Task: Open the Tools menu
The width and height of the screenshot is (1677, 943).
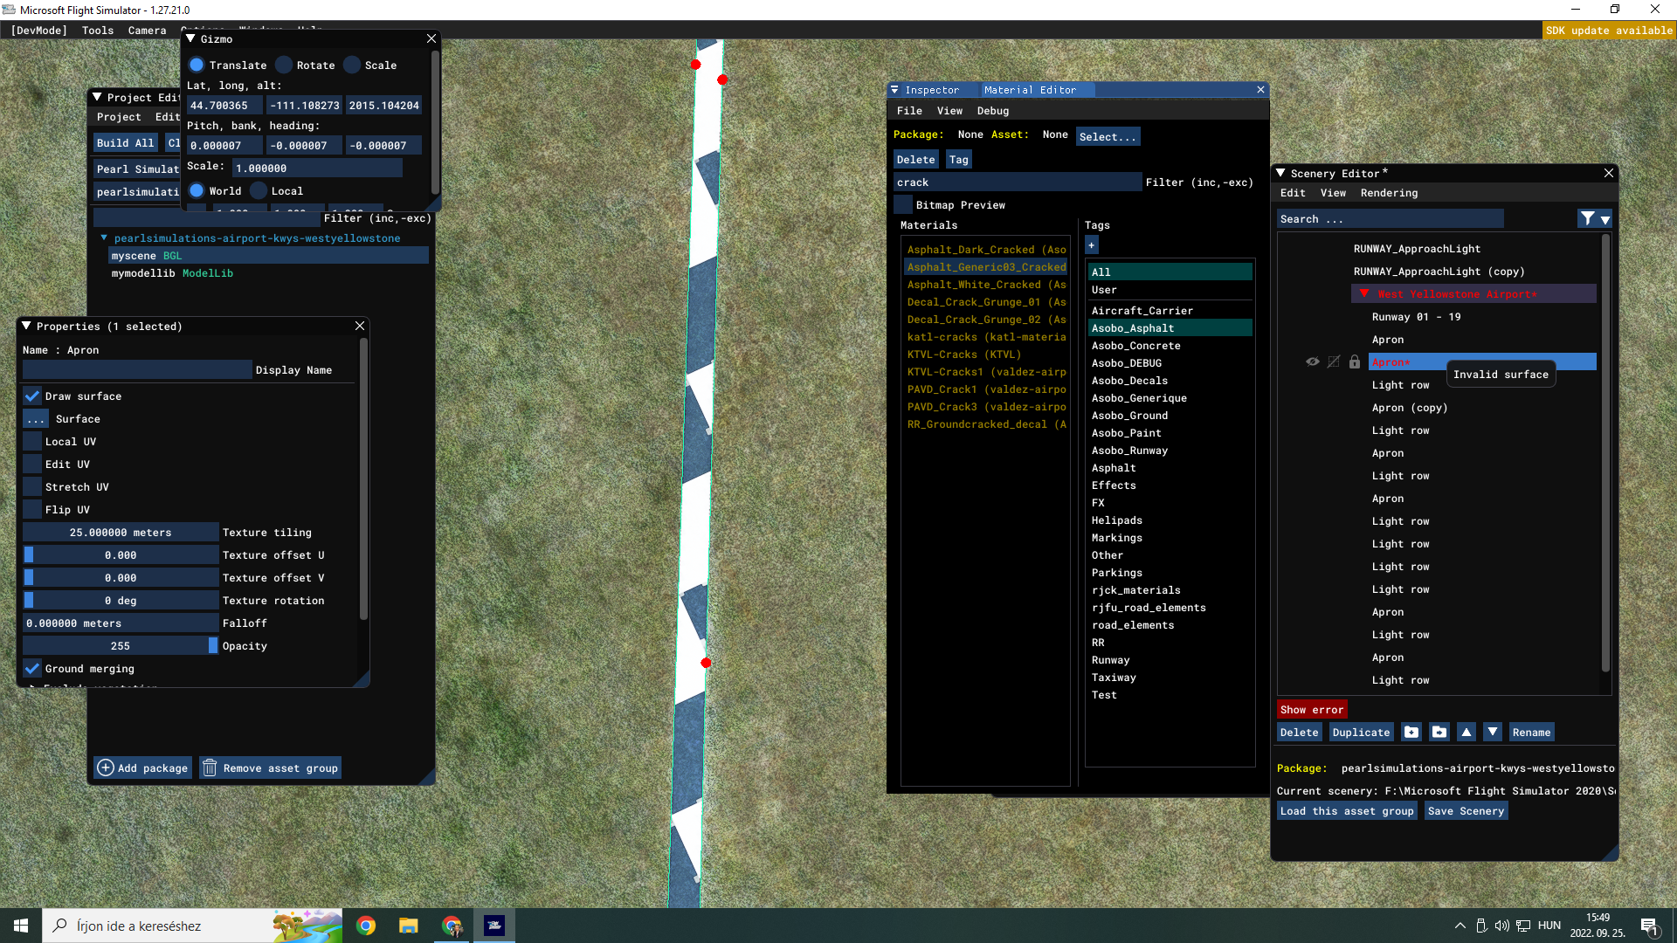Action: click(x=98, y=30)
